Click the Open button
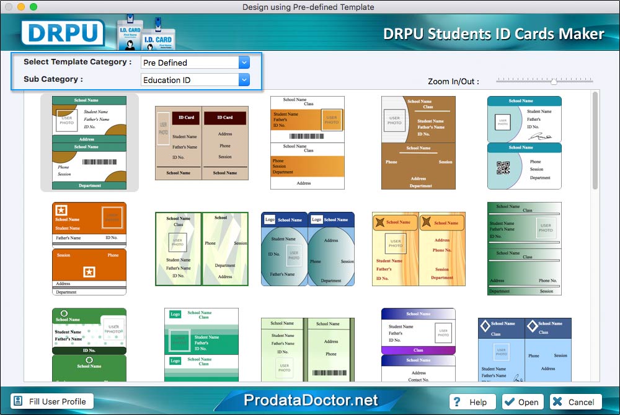 coord(523,401)
